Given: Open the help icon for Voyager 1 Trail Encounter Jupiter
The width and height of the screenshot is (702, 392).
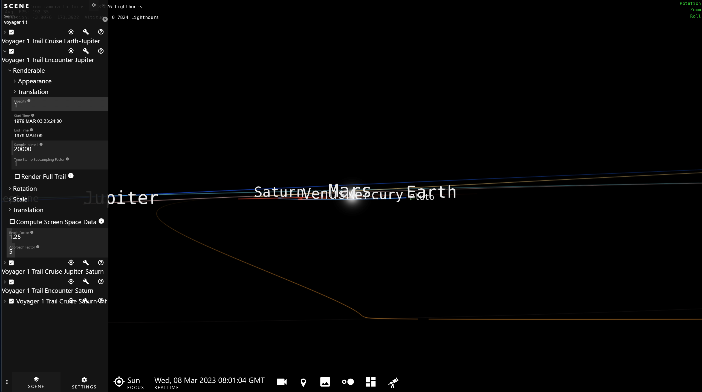Looking at the screenshot, I should tap(100, 51).
